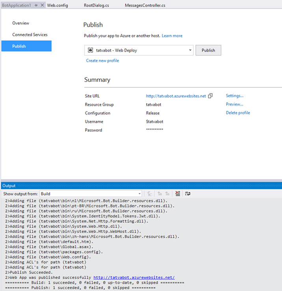Viewport: 282px width, 291px height.
Task: Click the Global.asax output line
Action: [x=49, y=247]
